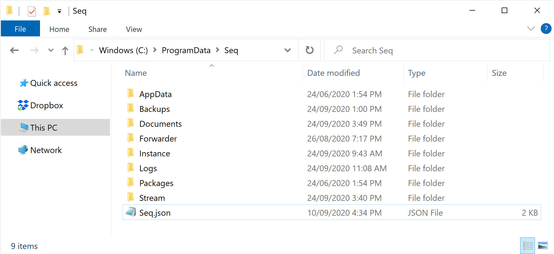The image size is (554, 254).
Task: Open the Customize Quick Access Toolbar dropdown
Action: [x=59, y=11]
